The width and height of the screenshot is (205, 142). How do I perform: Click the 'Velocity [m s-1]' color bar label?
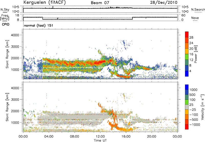click(x=202, y=107)
